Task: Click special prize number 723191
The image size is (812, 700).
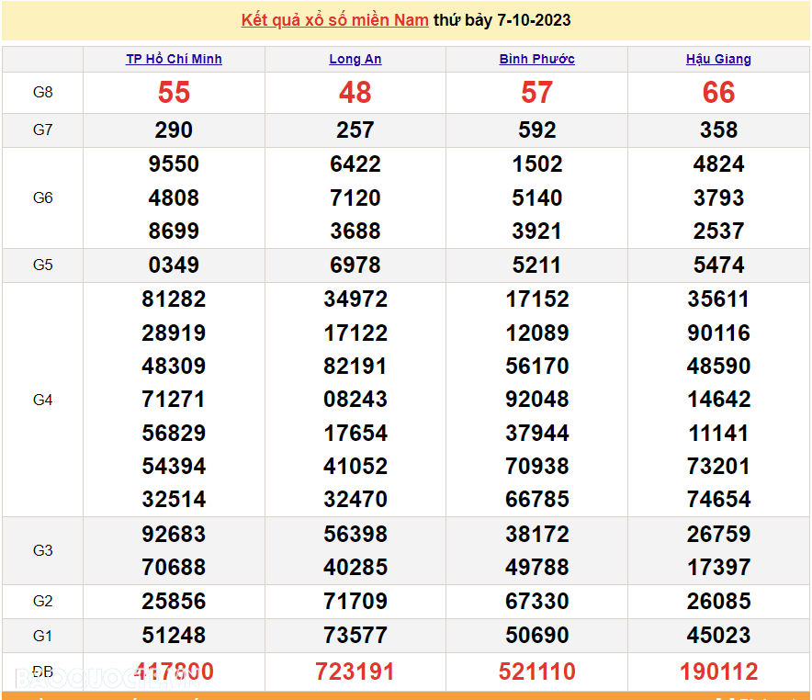Action: tap(355, 672)
